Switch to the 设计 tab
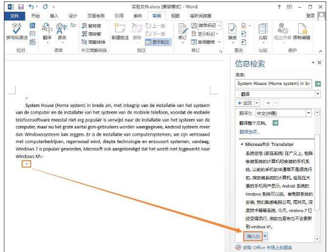Viewport: 333px width, 252px height. pos(73,16)
